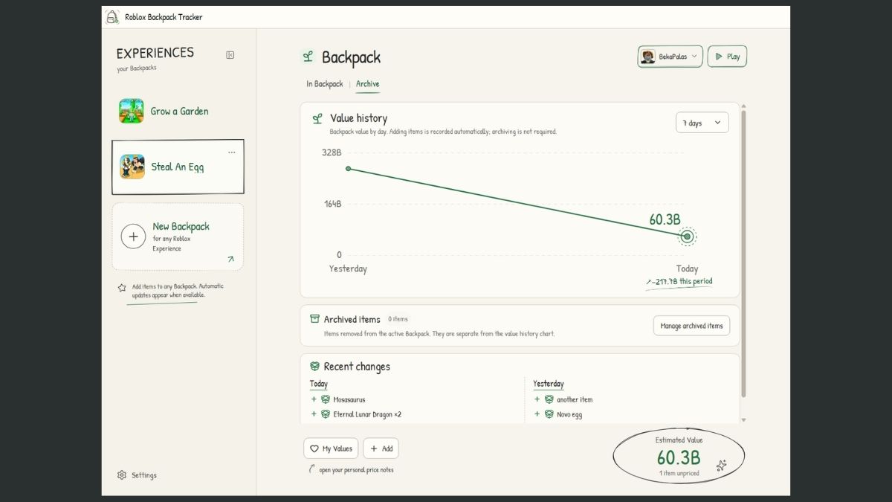Click the Eternal Lunar Dragon item icon
The image size is (892, 502).
(326, 414)
